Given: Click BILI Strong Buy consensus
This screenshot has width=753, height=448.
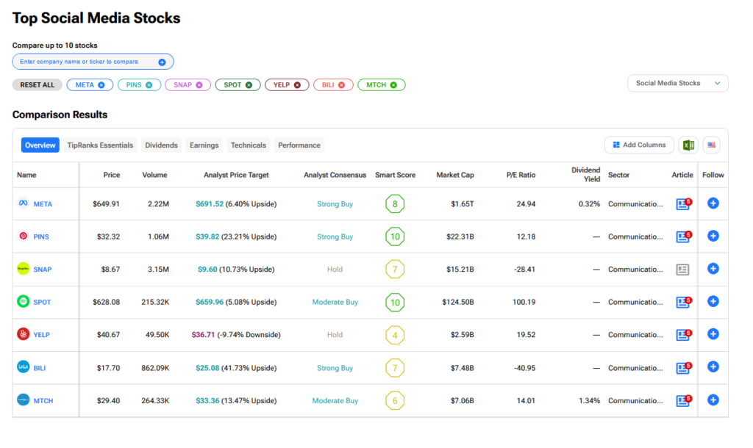Looking at the screenshot, I should tap(335, 368).
